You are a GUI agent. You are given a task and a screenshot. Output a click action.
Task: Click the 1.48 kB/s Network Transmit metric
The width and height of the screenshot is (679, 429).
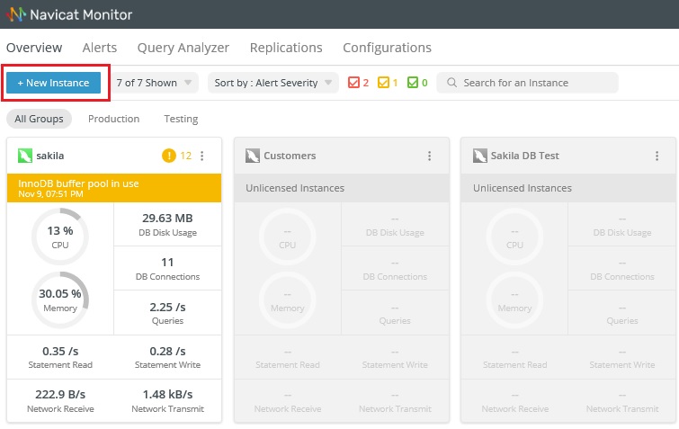click(167, 401)
